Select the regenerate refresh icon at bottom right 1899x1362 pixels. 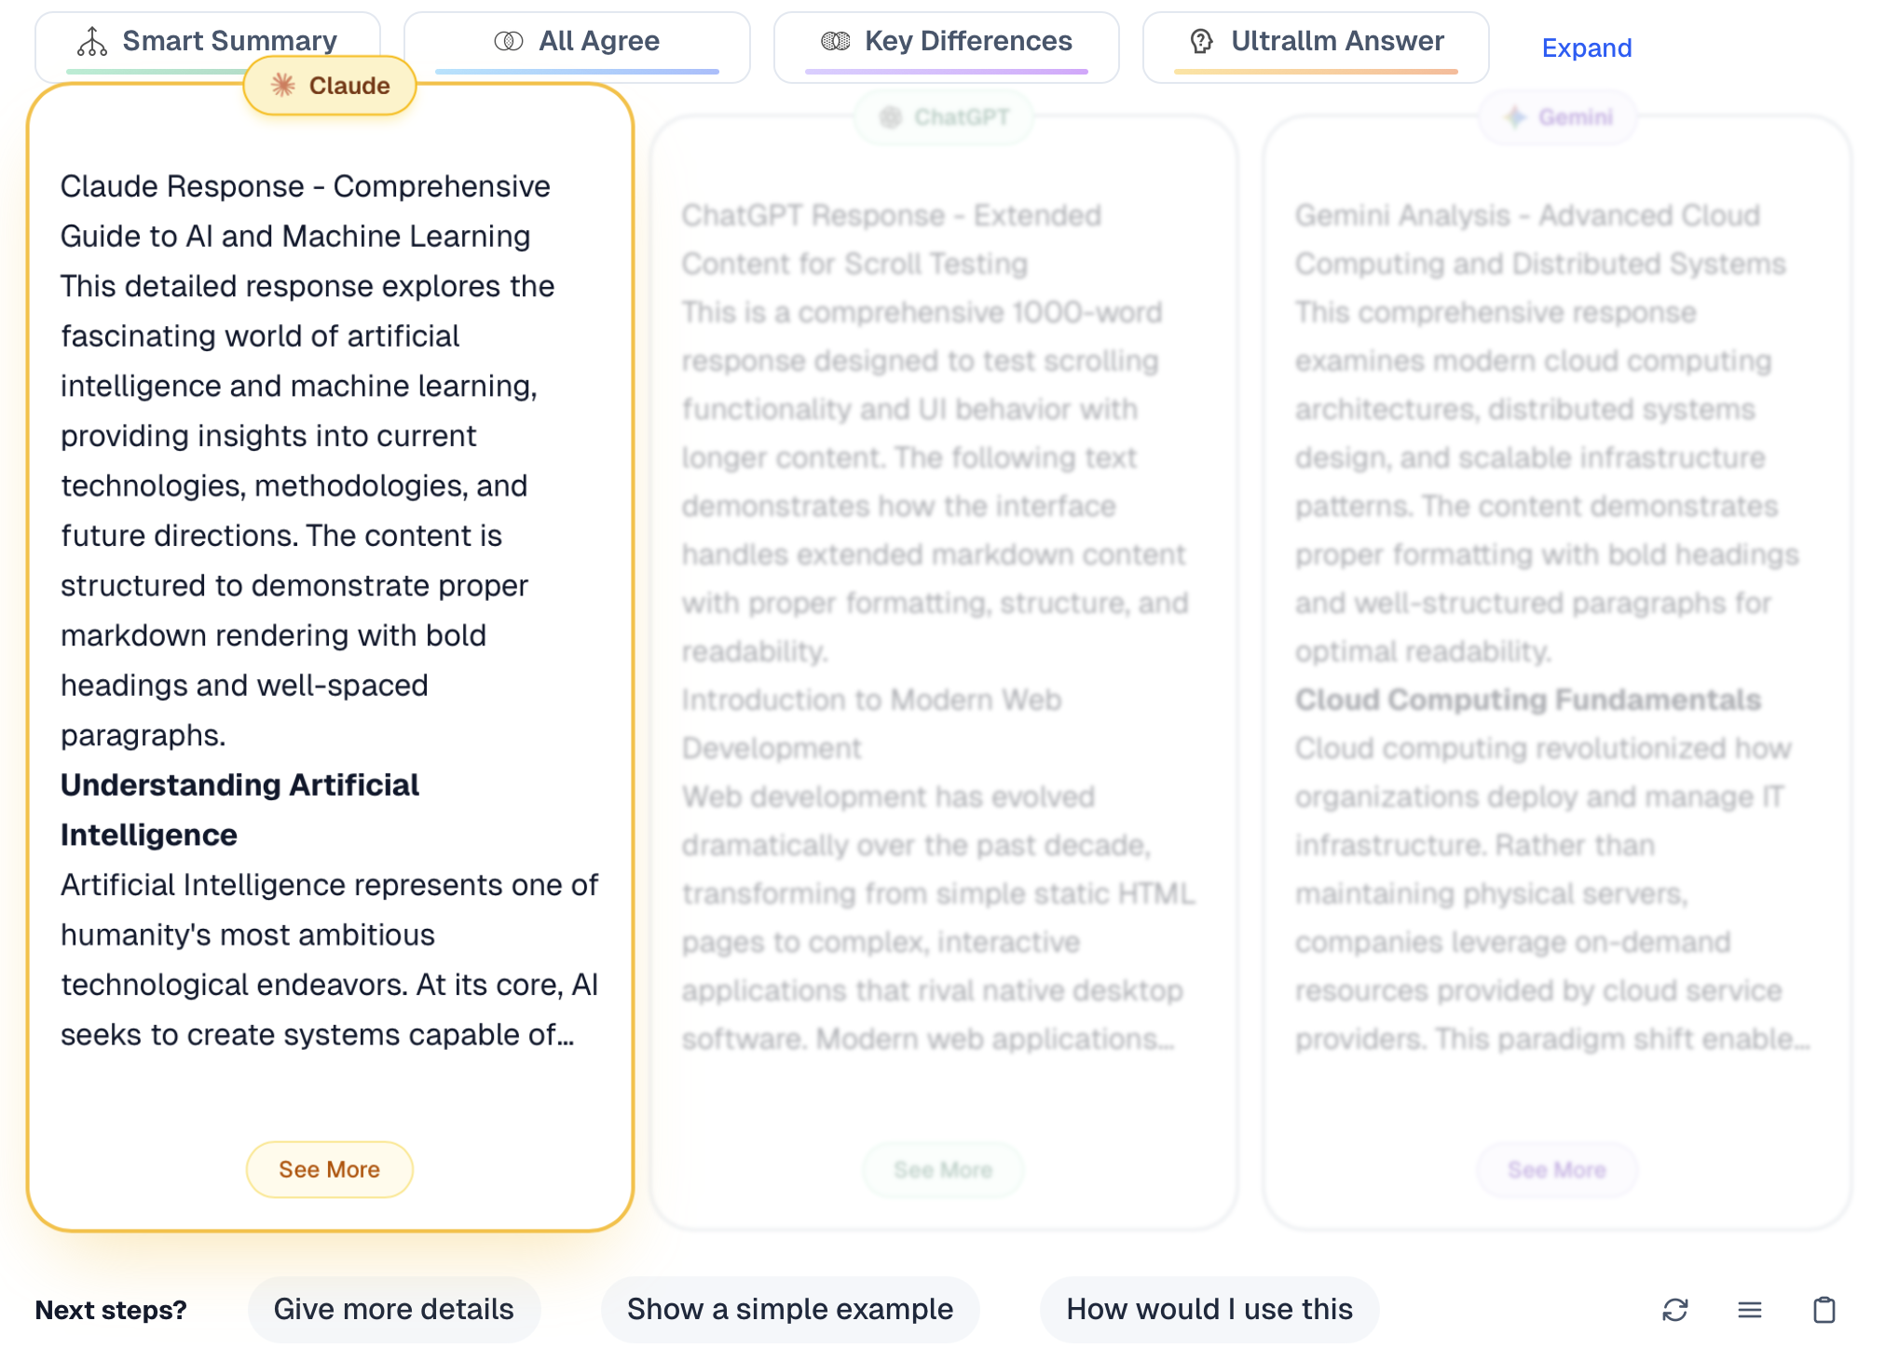click(x=1676, y=1310)
